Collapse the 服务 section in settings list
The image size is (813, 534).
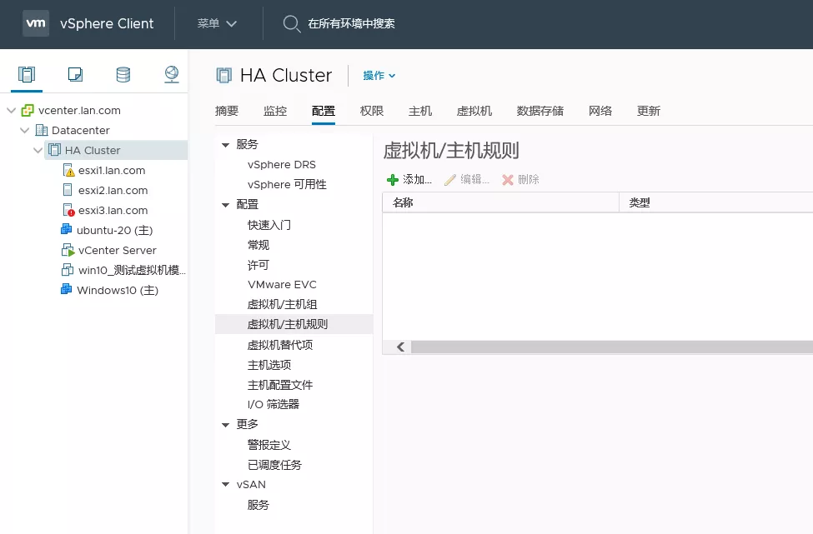click(x=225, y=145)
